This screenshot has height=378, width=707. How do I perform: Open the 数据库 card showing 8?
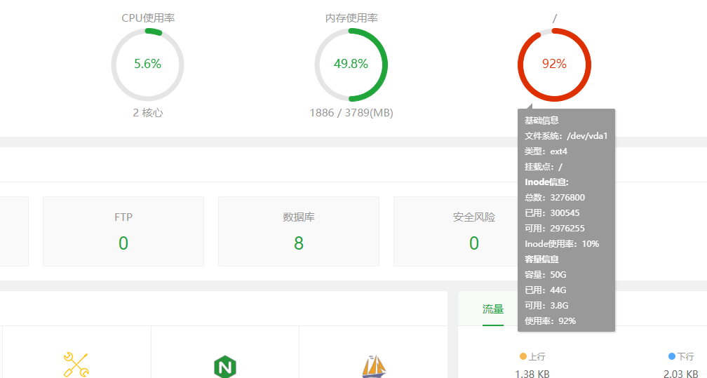(299, 231)
